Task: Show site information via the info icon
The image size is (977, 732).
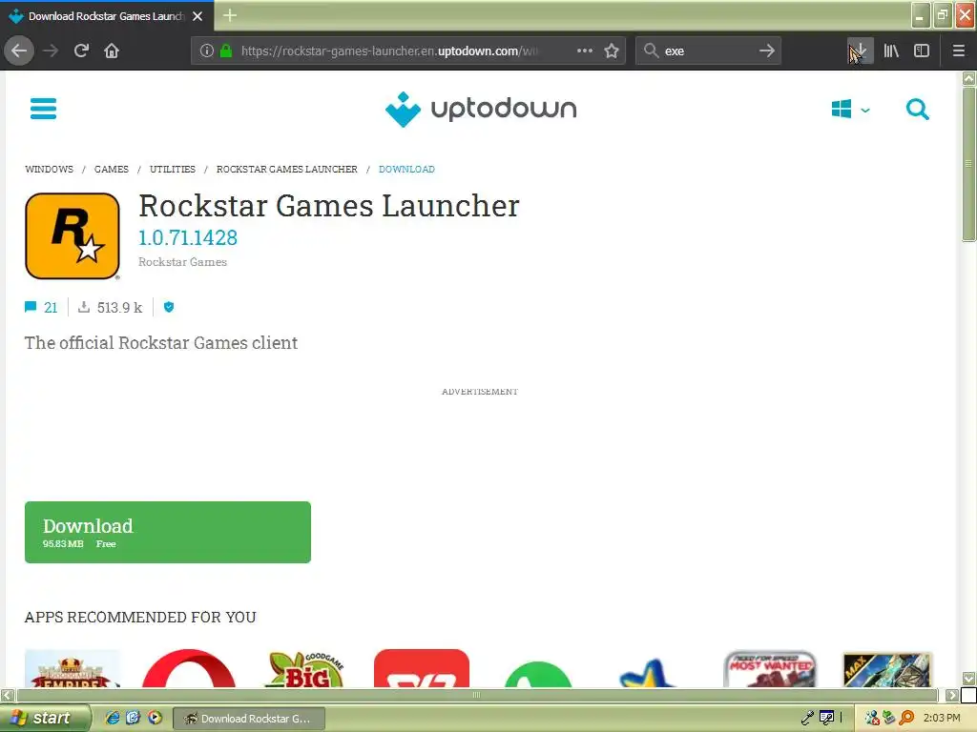Action: (x=207, y=51)
